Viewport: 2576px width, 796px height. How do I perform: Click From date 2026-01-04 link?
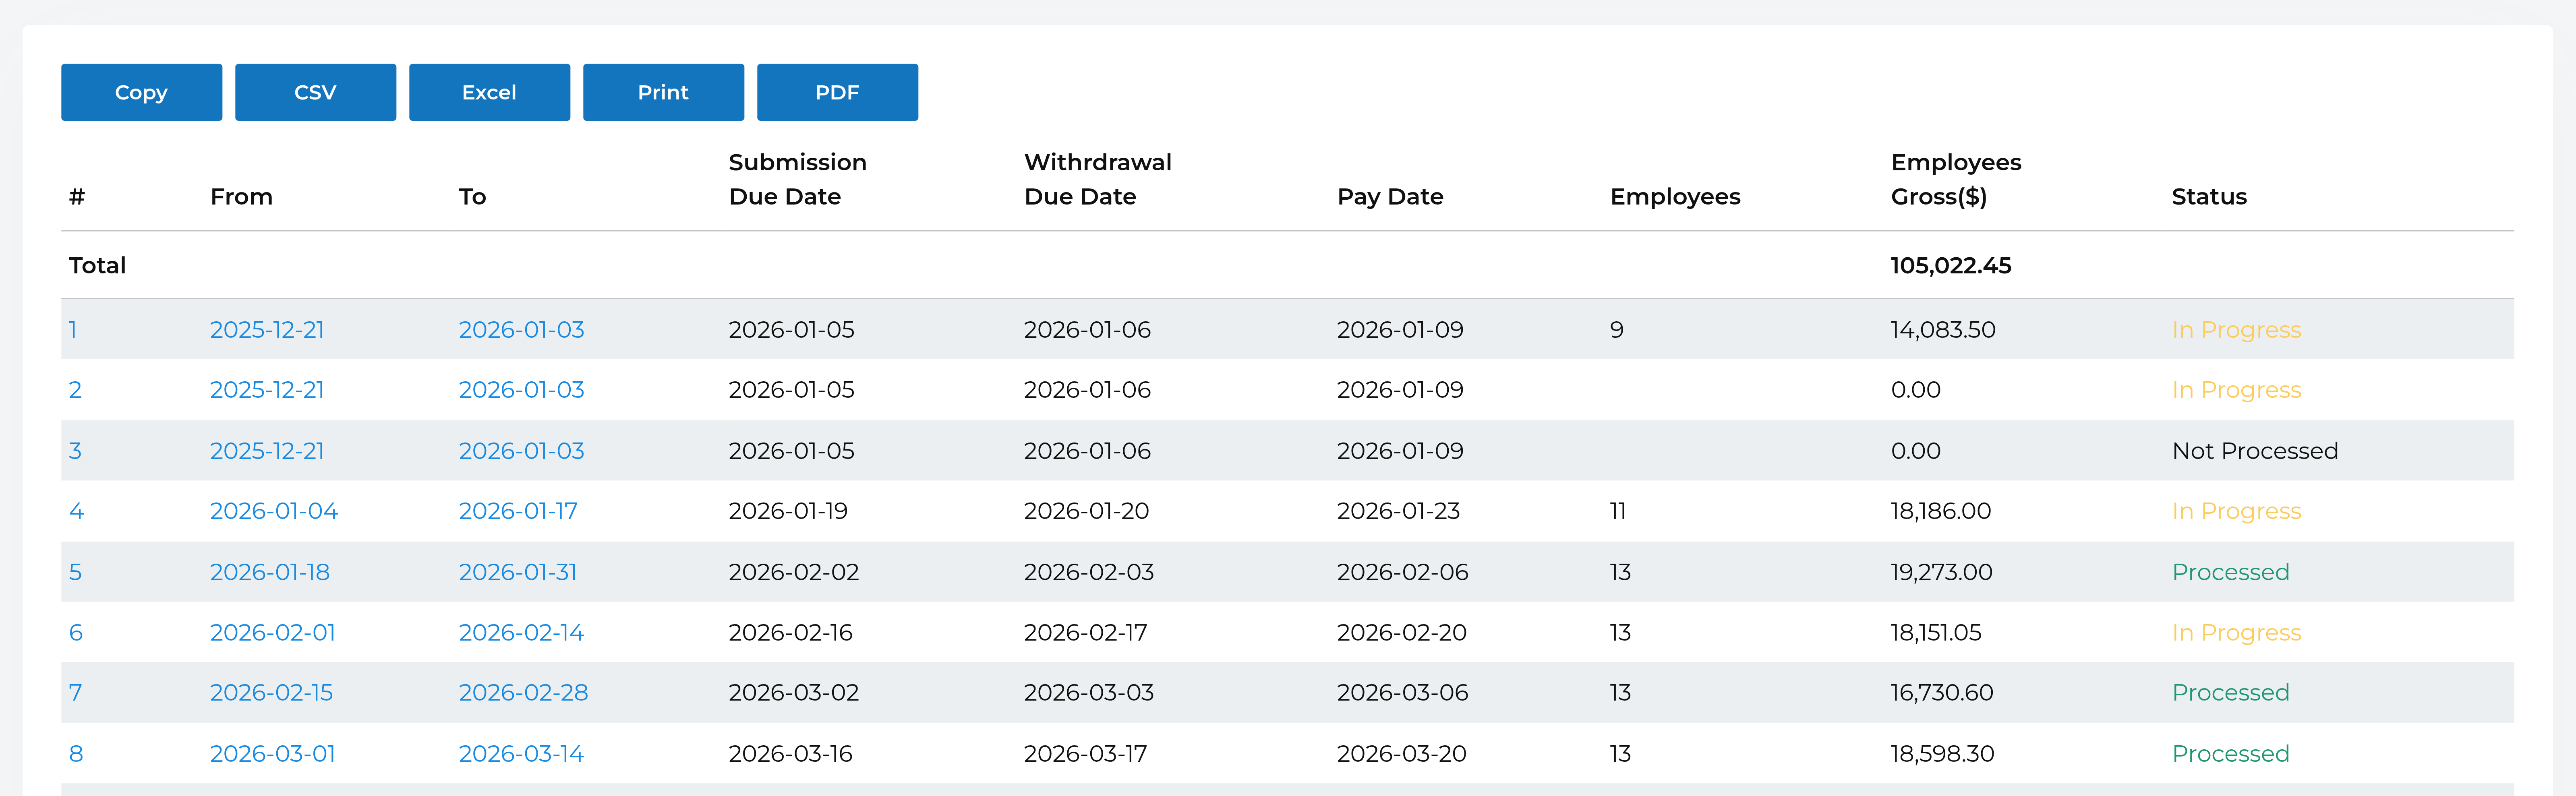pyautogui.click(x=273, y=511)
